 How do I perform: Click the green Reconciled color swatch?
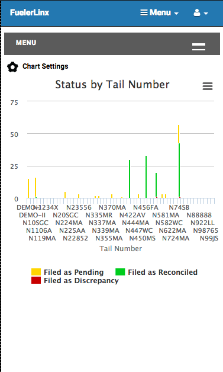pos(120,272)
